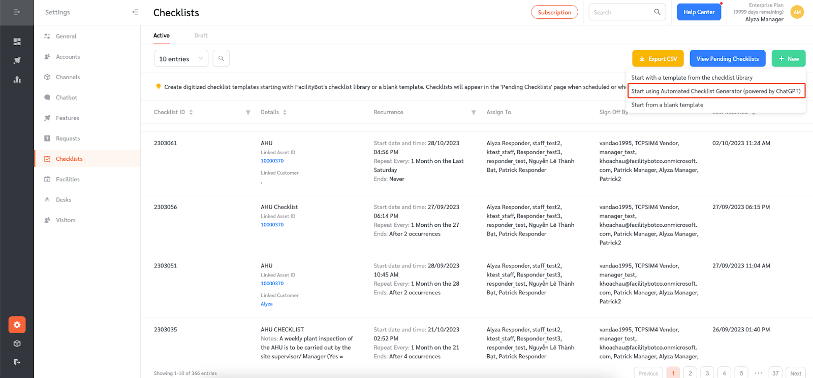Screen dimensions: 813x378
Task: Click the green New button
Action: tap(789, 59)
